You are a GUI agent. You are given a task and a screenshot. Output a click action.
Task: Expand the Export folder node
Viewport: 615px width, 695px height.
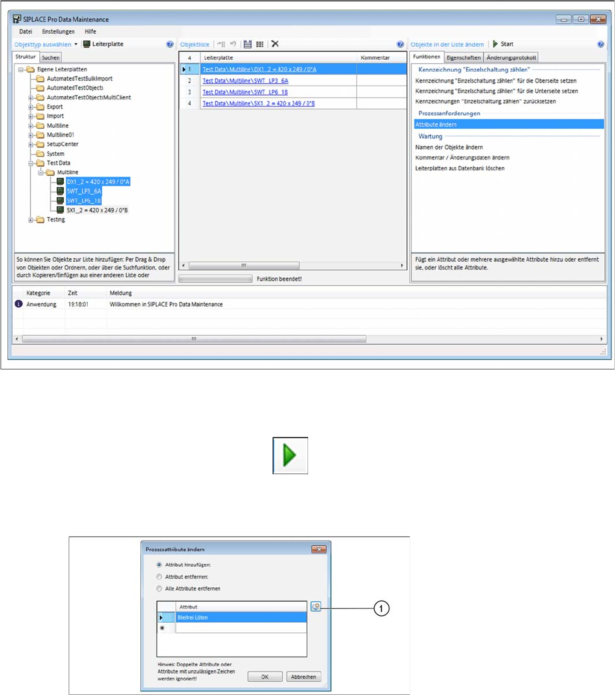click(31, 107)
